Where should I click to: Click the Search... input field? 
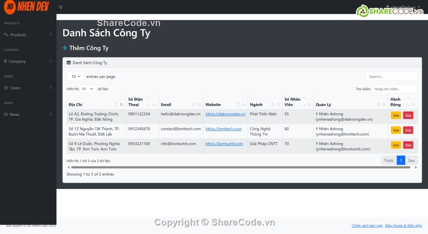click(392, 76)
